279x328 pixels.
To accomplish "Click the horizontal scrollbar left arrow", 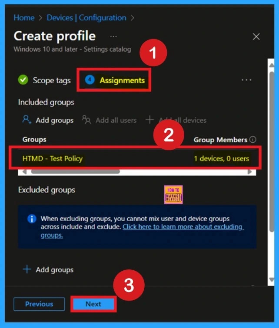I will click(x=24, y=172).
